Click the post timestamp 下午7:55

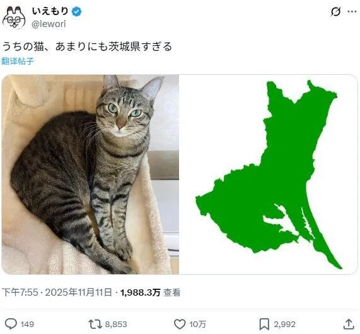[x=20, y=292]
